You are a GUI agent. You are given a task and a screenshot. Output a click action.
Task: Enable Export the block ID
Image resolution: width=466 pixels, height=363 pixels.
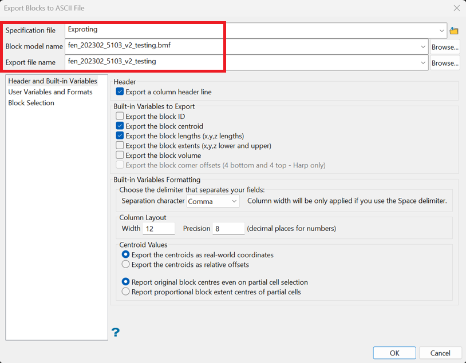coord(119,116)
